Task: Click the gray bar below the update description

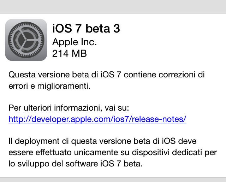Action: [113, 180]
